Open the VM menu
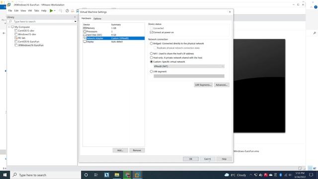The width and height of the screenshot is (318, 179). pos(30,10)
